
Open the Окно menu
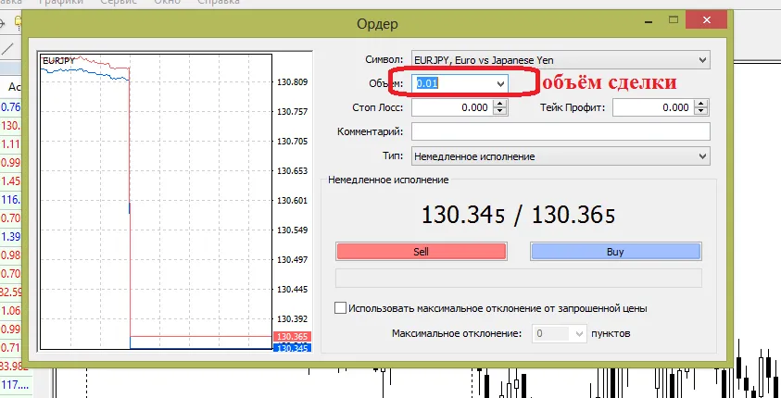click(167, 2)
